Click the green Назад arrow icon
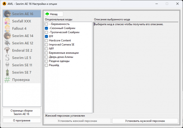Image resolution: width=183 pixels, height=128 pixels. coord(47,14)
